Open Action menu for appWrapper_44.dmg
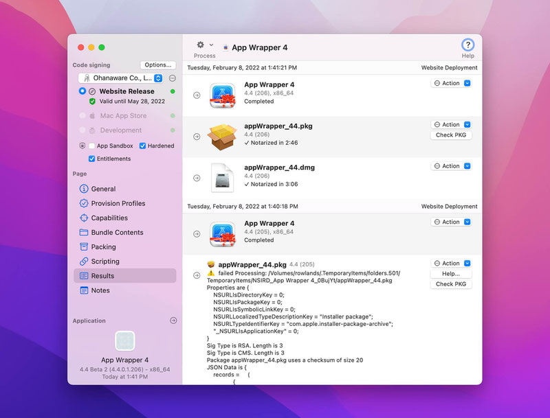This screenshot has height=418, width=550. (451, 166)
